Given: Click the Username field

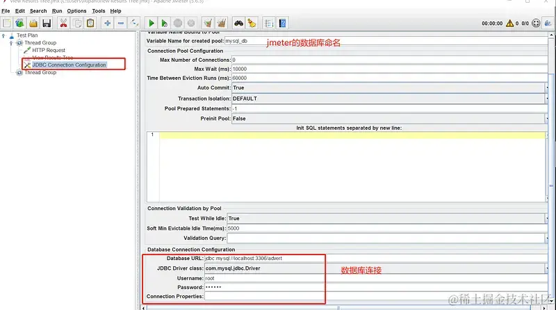Looking at the screenshot, I should [x=376, y=279].
